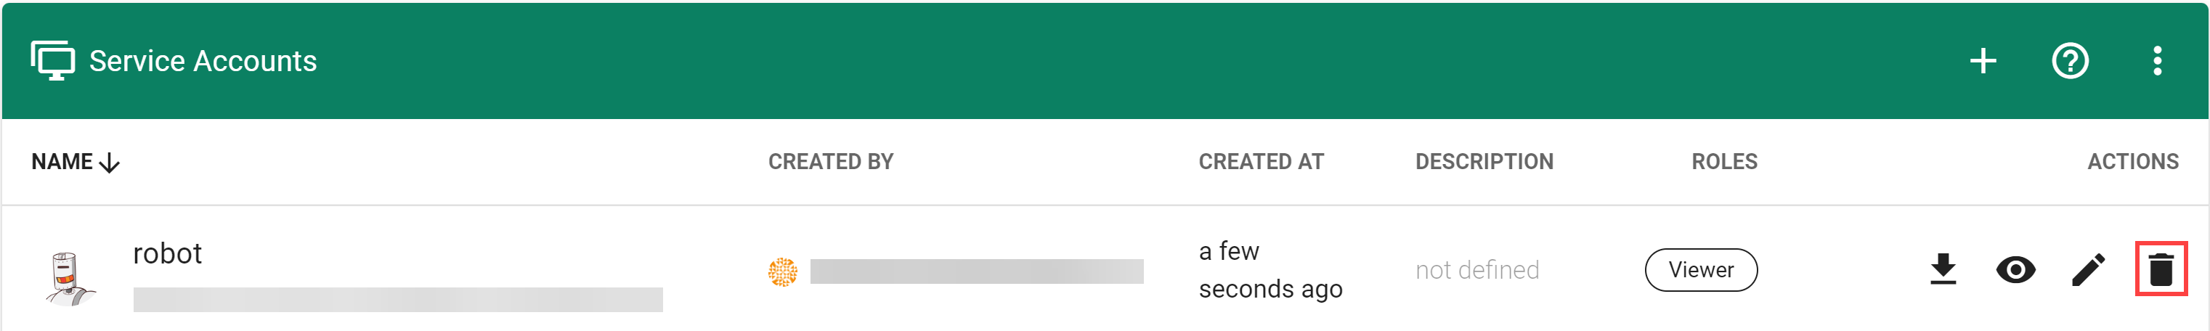The image size is (2210, 331).
Task: Sort by NAME column arrow
Action: click(110, 162)
